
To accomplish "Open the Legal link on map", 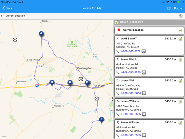I will [x=4, y=136].
